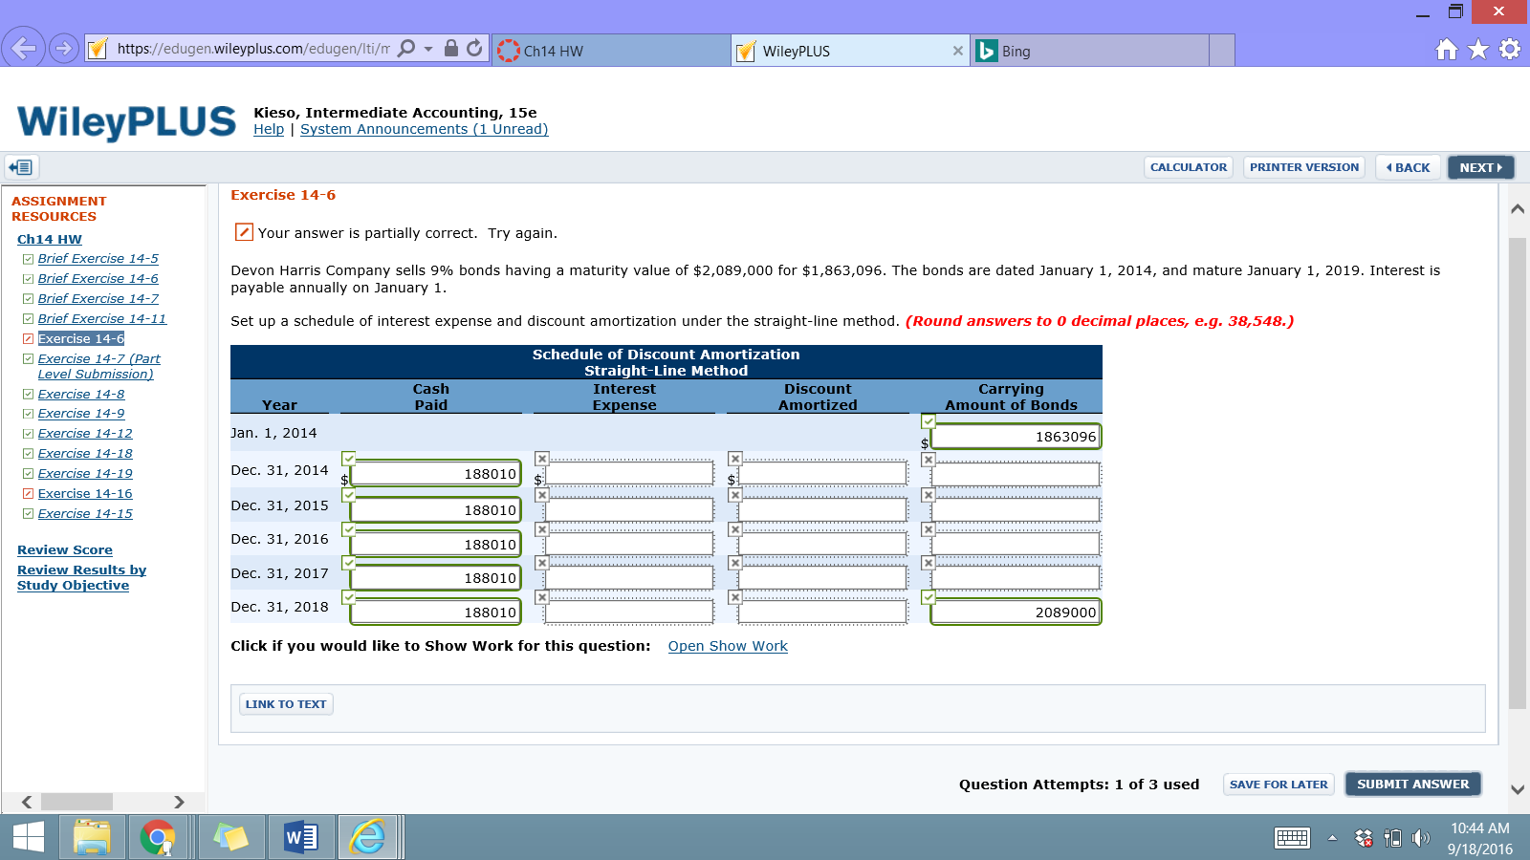1530x860 pixels.
Task: Open the address bar dropdown arrow
Action: coord(428,49)
